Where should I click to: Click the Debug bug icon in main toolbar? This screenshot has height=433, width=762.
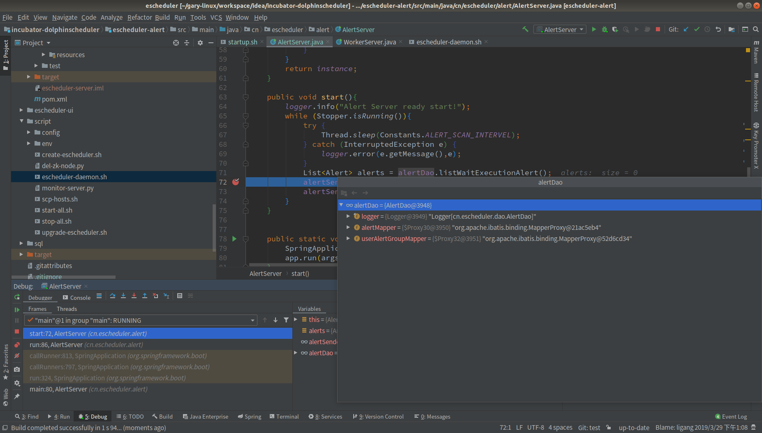tap(605, 29)
